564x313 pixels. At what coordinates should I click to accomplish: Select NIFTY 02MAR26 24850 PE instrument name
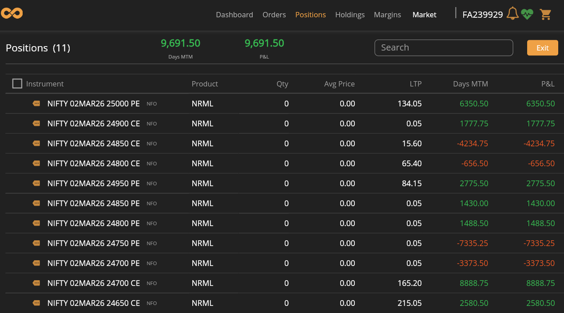click(94, 203)
